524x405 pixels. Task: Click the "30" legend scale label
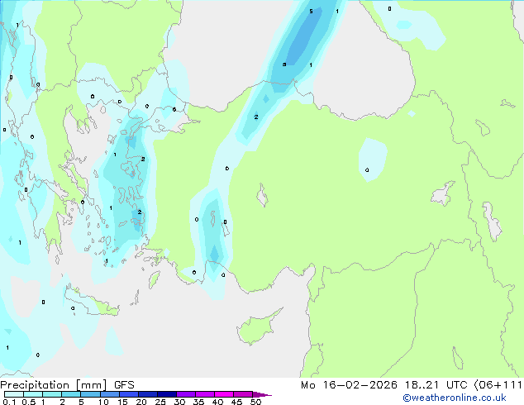pyautogui.click(x=179, y=402)
